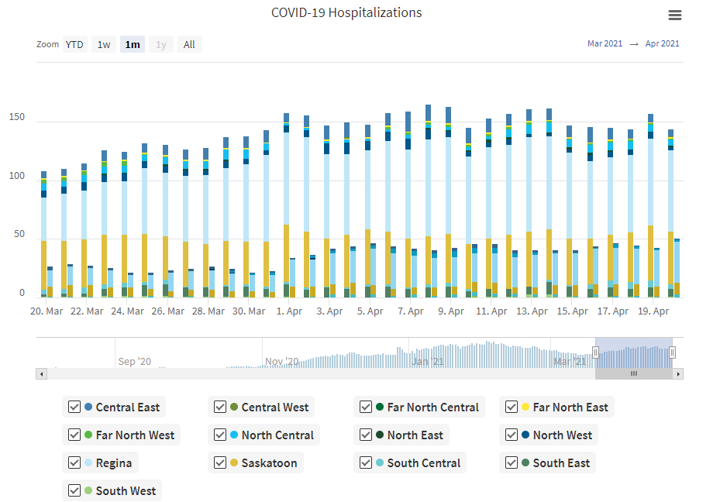This screenshot has width=720, height=502.
Task: Uncheck the Central West checkbox
Action: (x=220, y=407)
